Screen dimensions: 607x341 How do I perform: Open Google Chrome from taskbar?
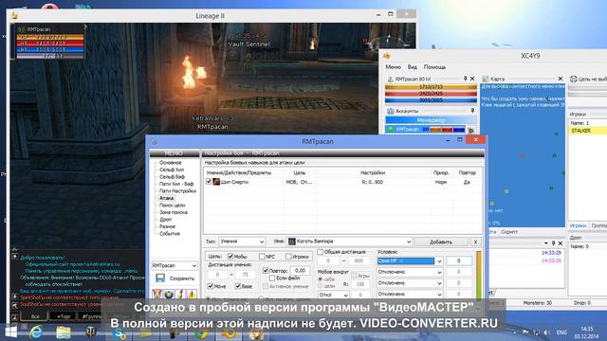click(x=201, y=332)
